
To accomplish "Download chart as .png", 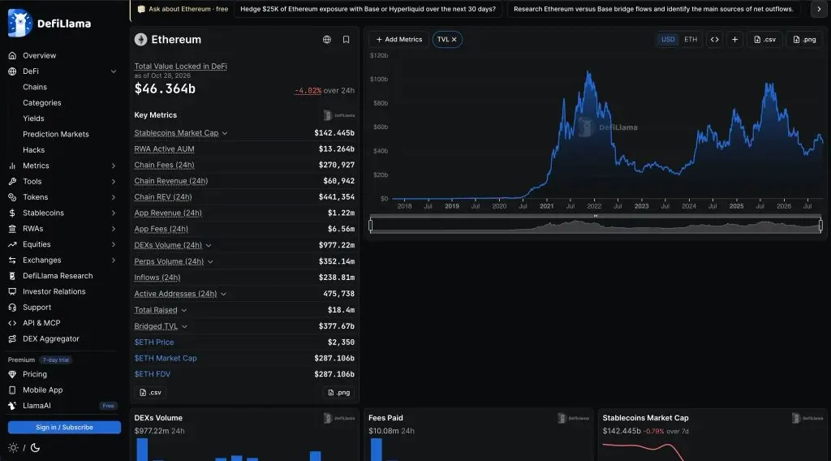I will [804, 40].
